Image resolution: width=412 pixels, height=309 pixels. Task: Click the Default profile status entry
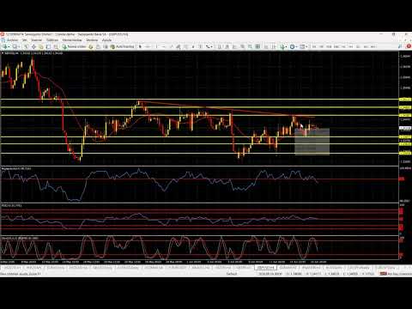pyautogui.click(x=232, y=274)
